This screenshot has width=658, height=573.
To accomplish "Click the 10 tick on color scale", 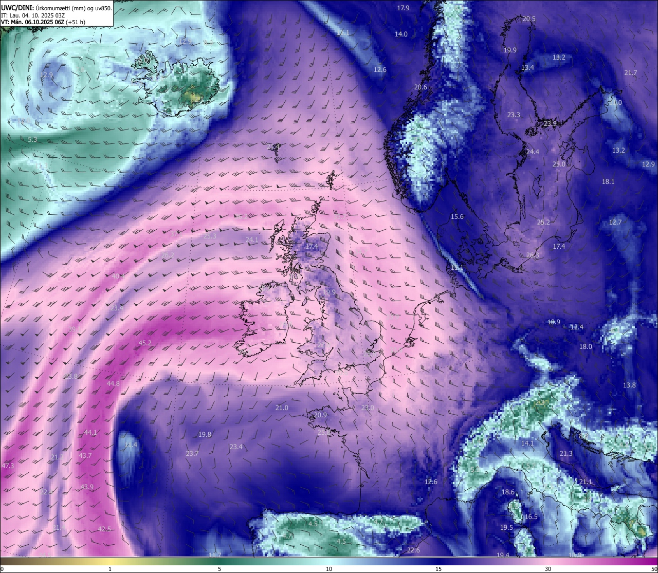I will coord(329,569).
